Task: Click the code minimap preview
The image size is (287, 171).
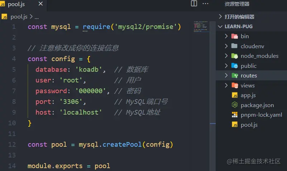Action: tap(201, 27)
